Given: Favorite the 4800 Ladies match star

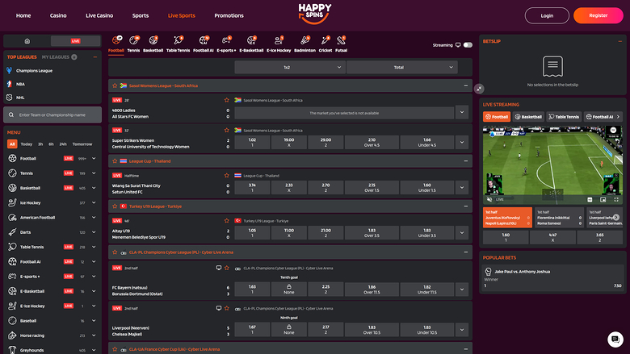Looking at the screenshot, I should (227, 100).
